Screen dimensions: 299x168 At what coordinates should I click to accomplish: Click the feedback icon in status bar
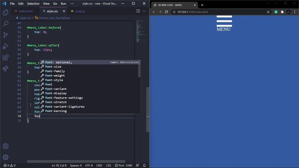[x=137, y=165]
